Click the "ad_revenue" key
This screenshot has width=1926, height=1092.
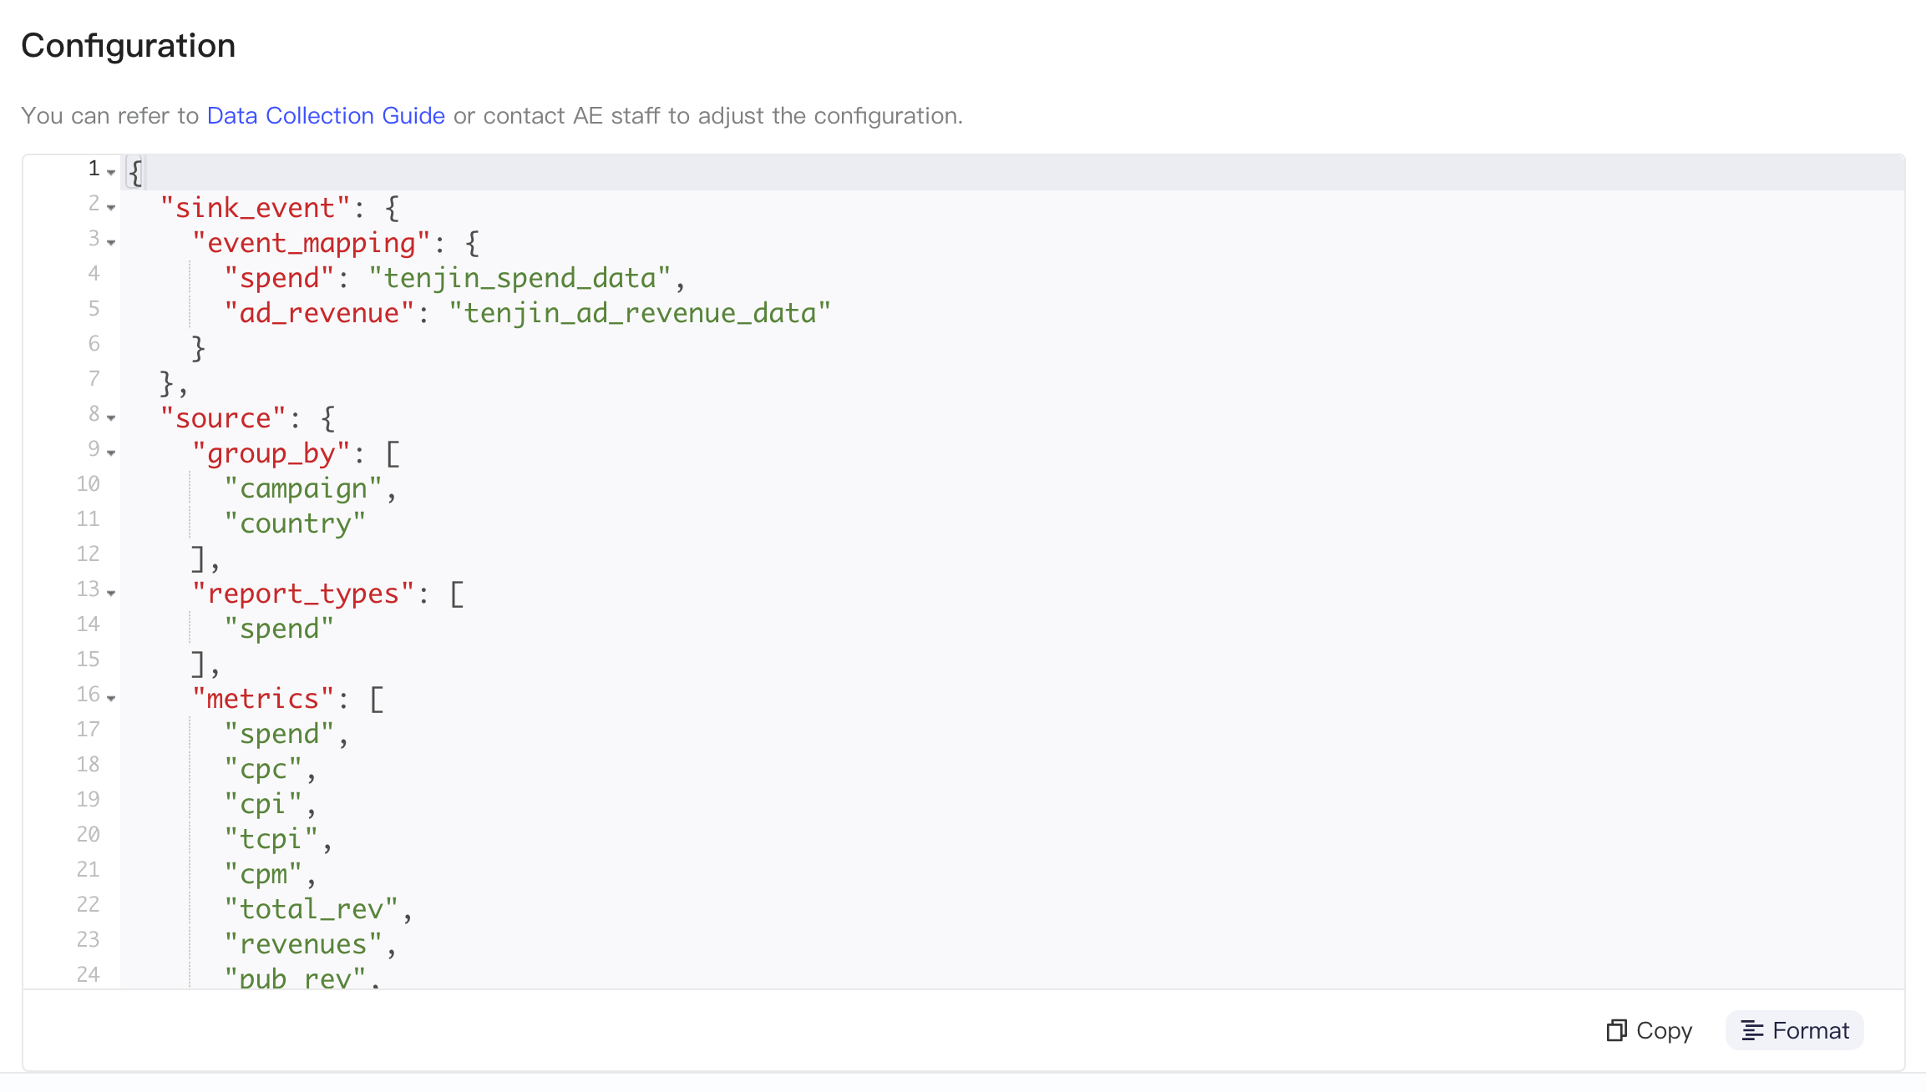click(x=320, y=312)
